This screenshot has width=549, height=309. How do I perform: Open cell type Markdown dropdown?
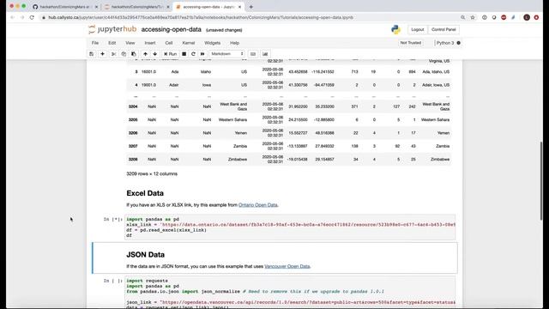226,54
